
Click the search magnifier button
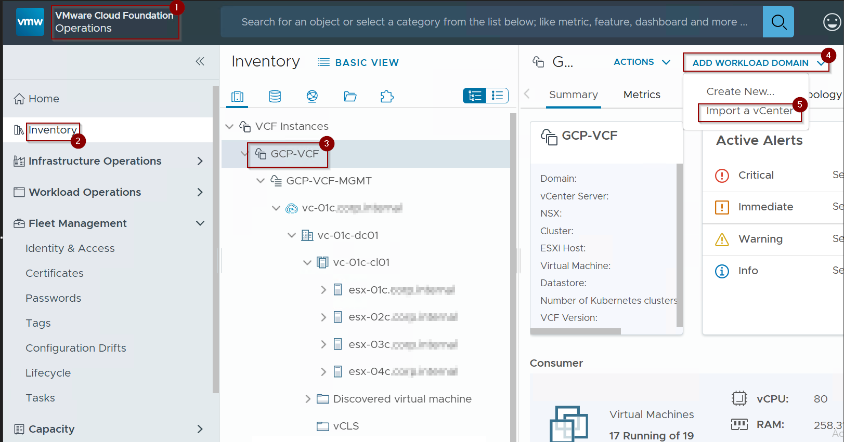click(x=778, y=22)
